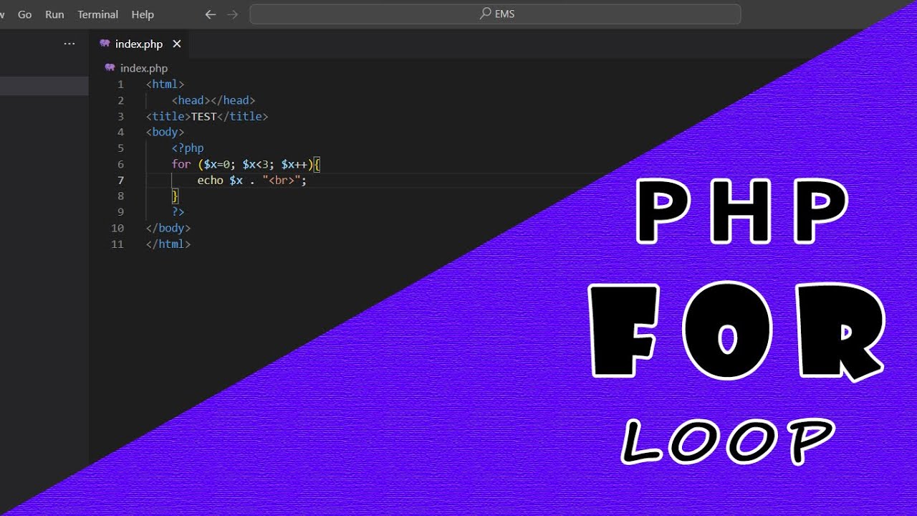Click the PHP elephant icon on the tab

(105, 44)
